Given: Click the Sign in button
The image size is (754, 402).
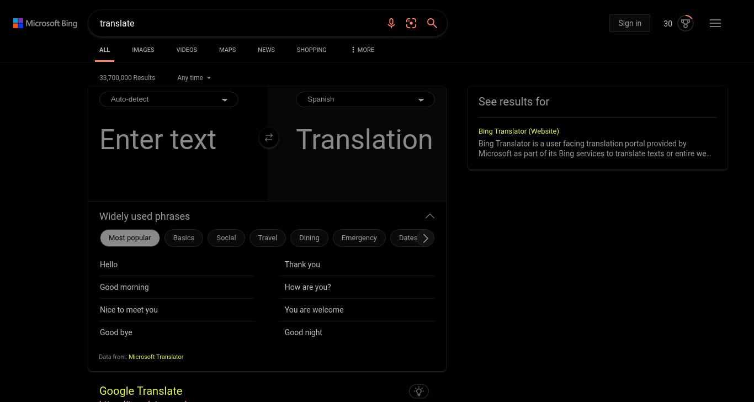Looking at the screenshot, I should (630, 23).
